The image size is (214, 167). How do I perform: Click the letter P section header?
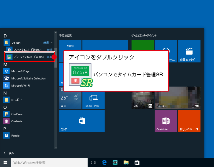point(5,129)
